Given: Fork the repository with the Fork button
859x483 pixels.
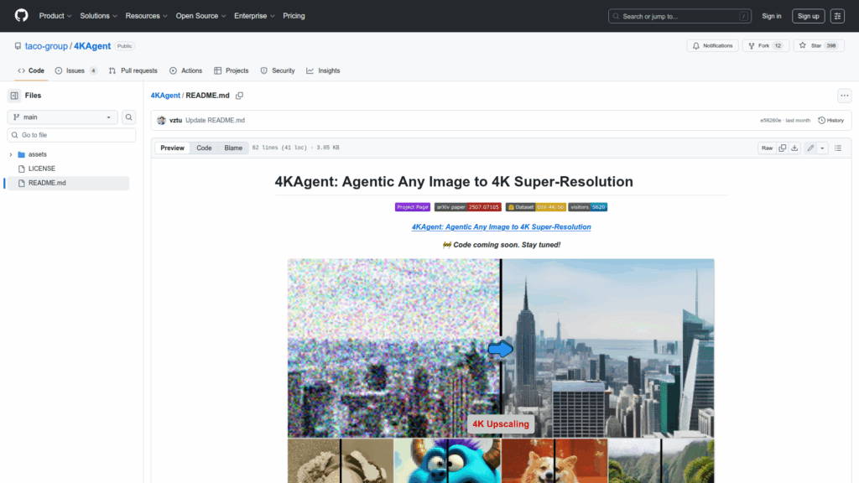Looking at the screenshot, I should (765, 45).
